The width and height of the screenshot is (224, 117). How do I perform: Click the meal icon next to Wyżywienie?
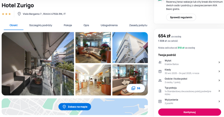tap(160, 101)
